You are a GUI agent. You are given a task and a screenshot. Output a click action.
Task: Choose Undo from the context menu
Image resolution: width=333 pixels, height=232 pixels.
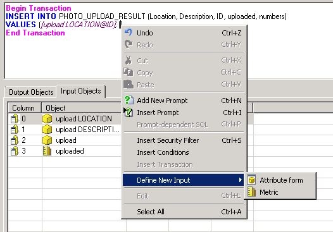coord(184,33)
